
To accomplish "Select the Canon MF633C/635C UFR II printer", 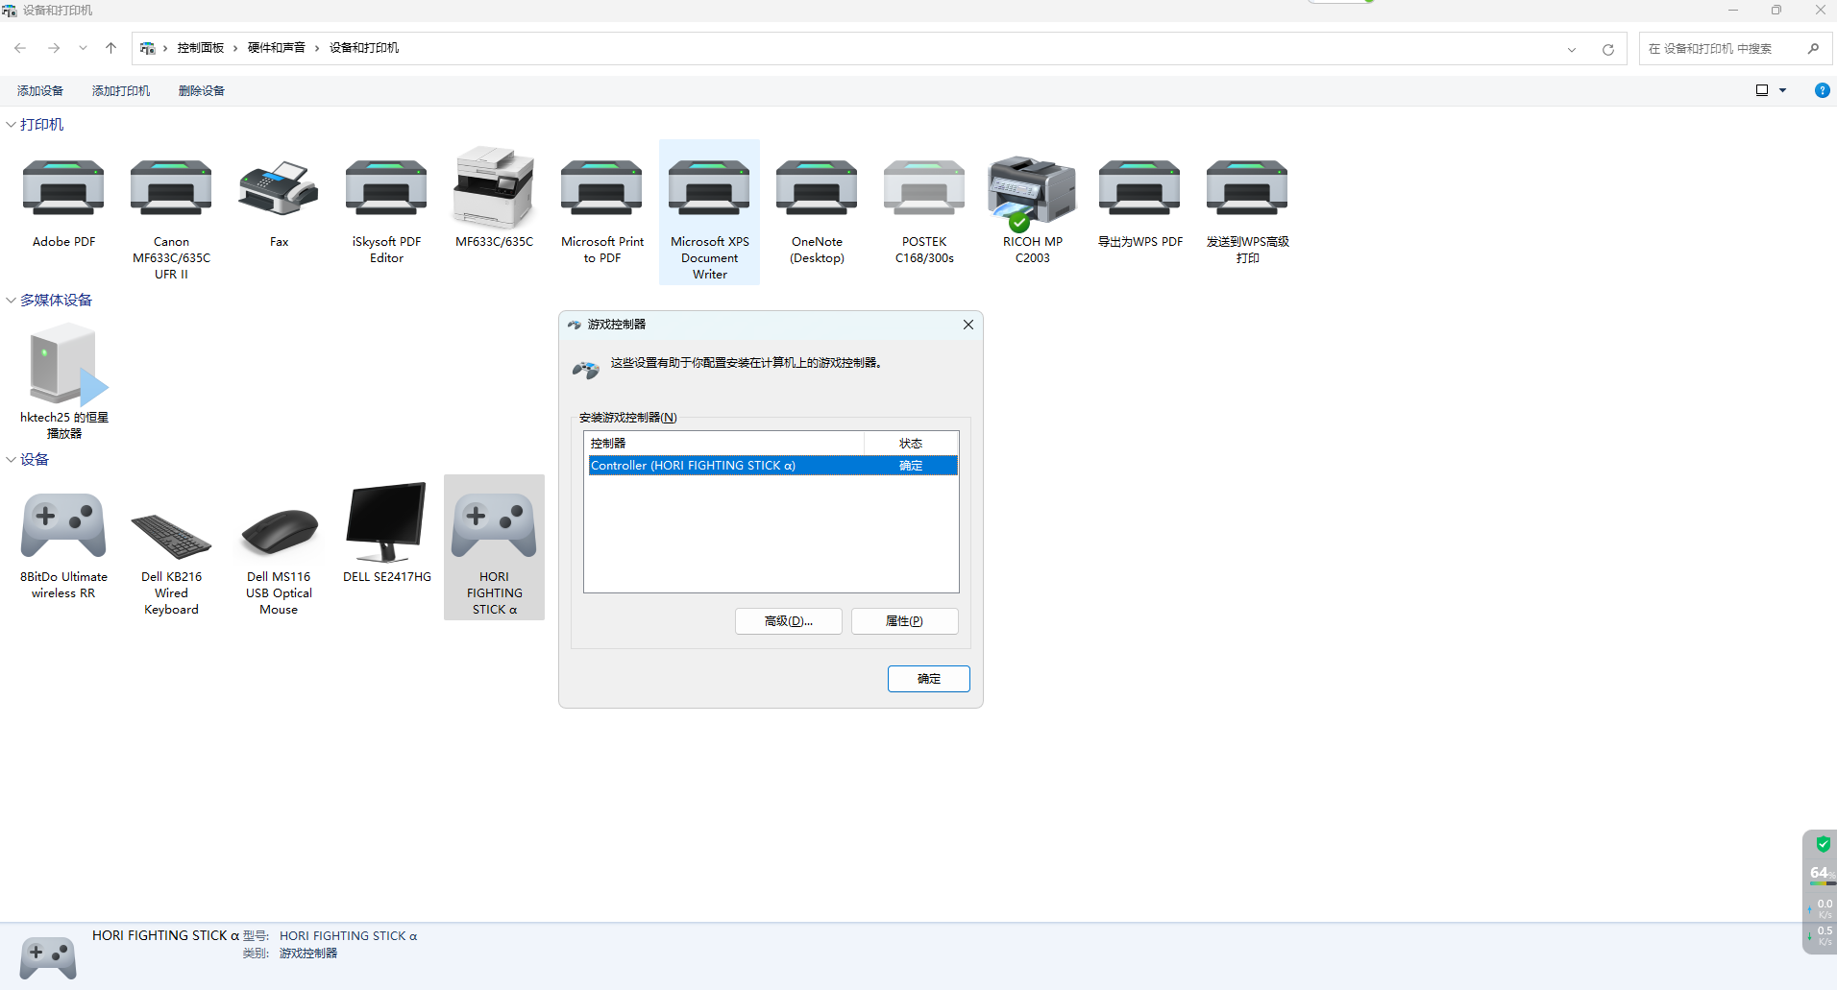I will pos(171,188).
